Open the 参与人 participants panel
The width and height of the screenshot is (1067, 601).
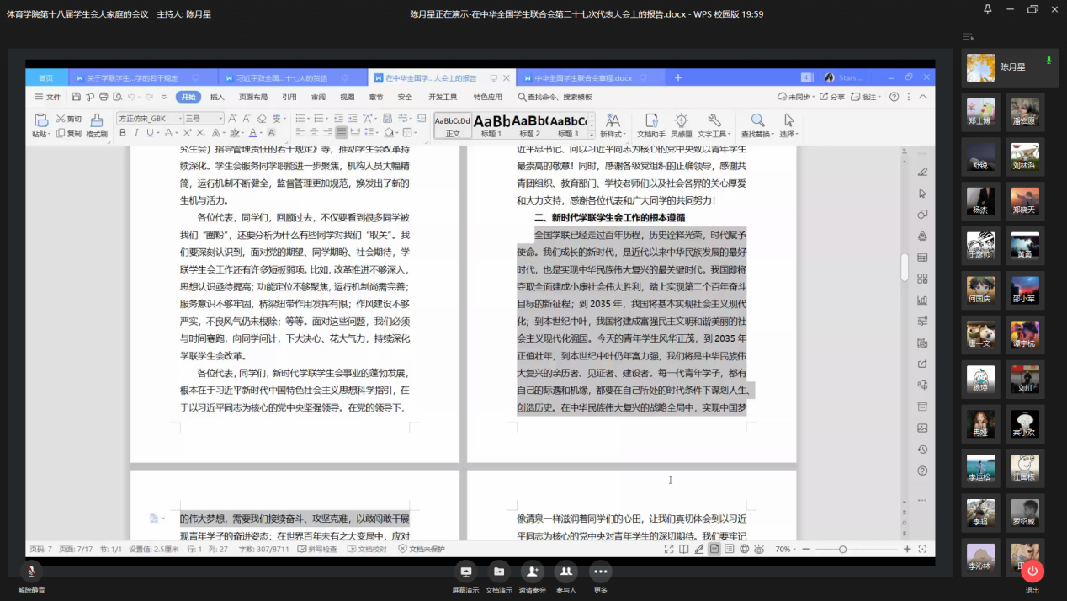566,572
